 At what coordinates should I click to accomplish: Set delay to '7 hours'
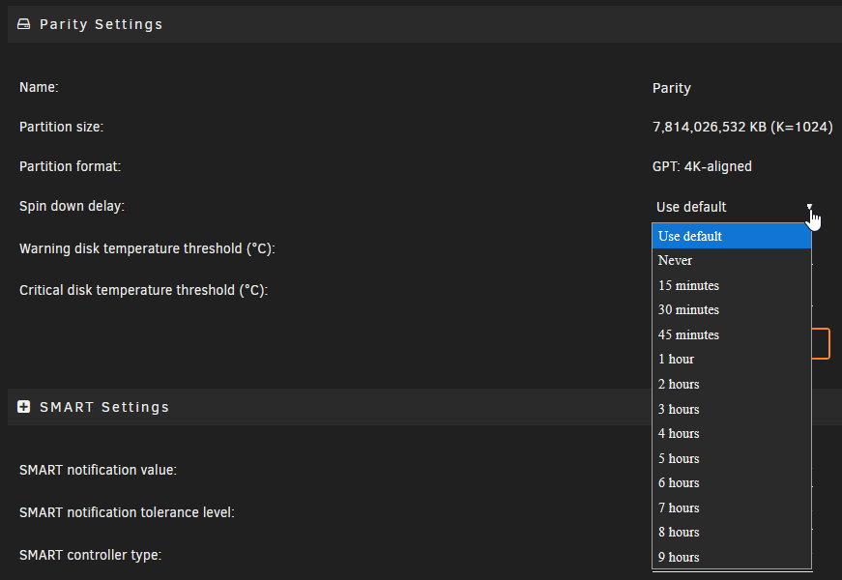point(732,507)
